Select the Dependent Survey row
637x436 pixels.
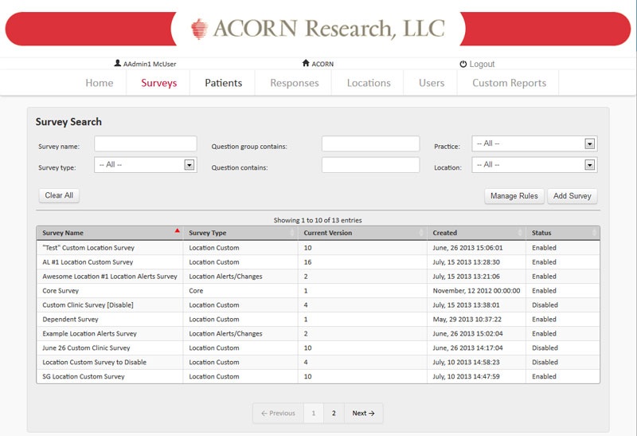pyautogui.click(x=318, y=320)
